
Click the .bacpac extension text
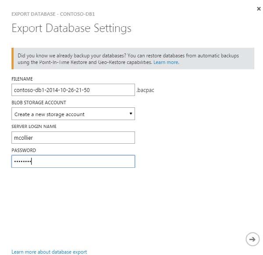146,90
